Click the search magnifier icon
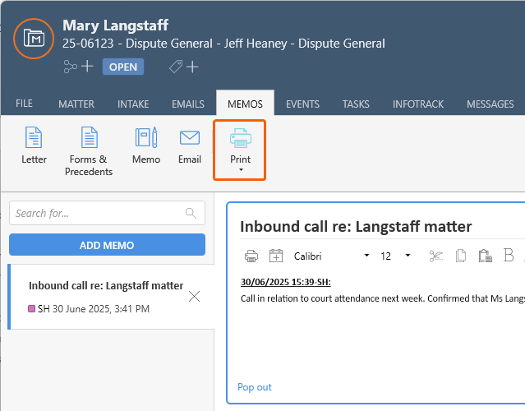This screenshot has height=411, width=525. tap(191, 213)
